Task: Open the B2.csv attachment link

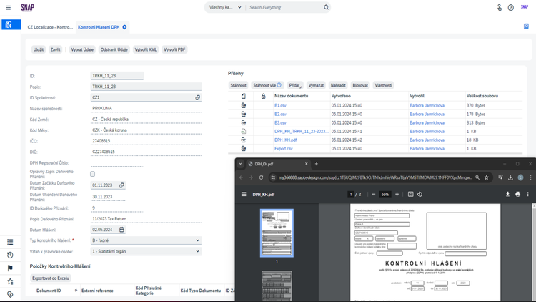Action: coord(280,114)
